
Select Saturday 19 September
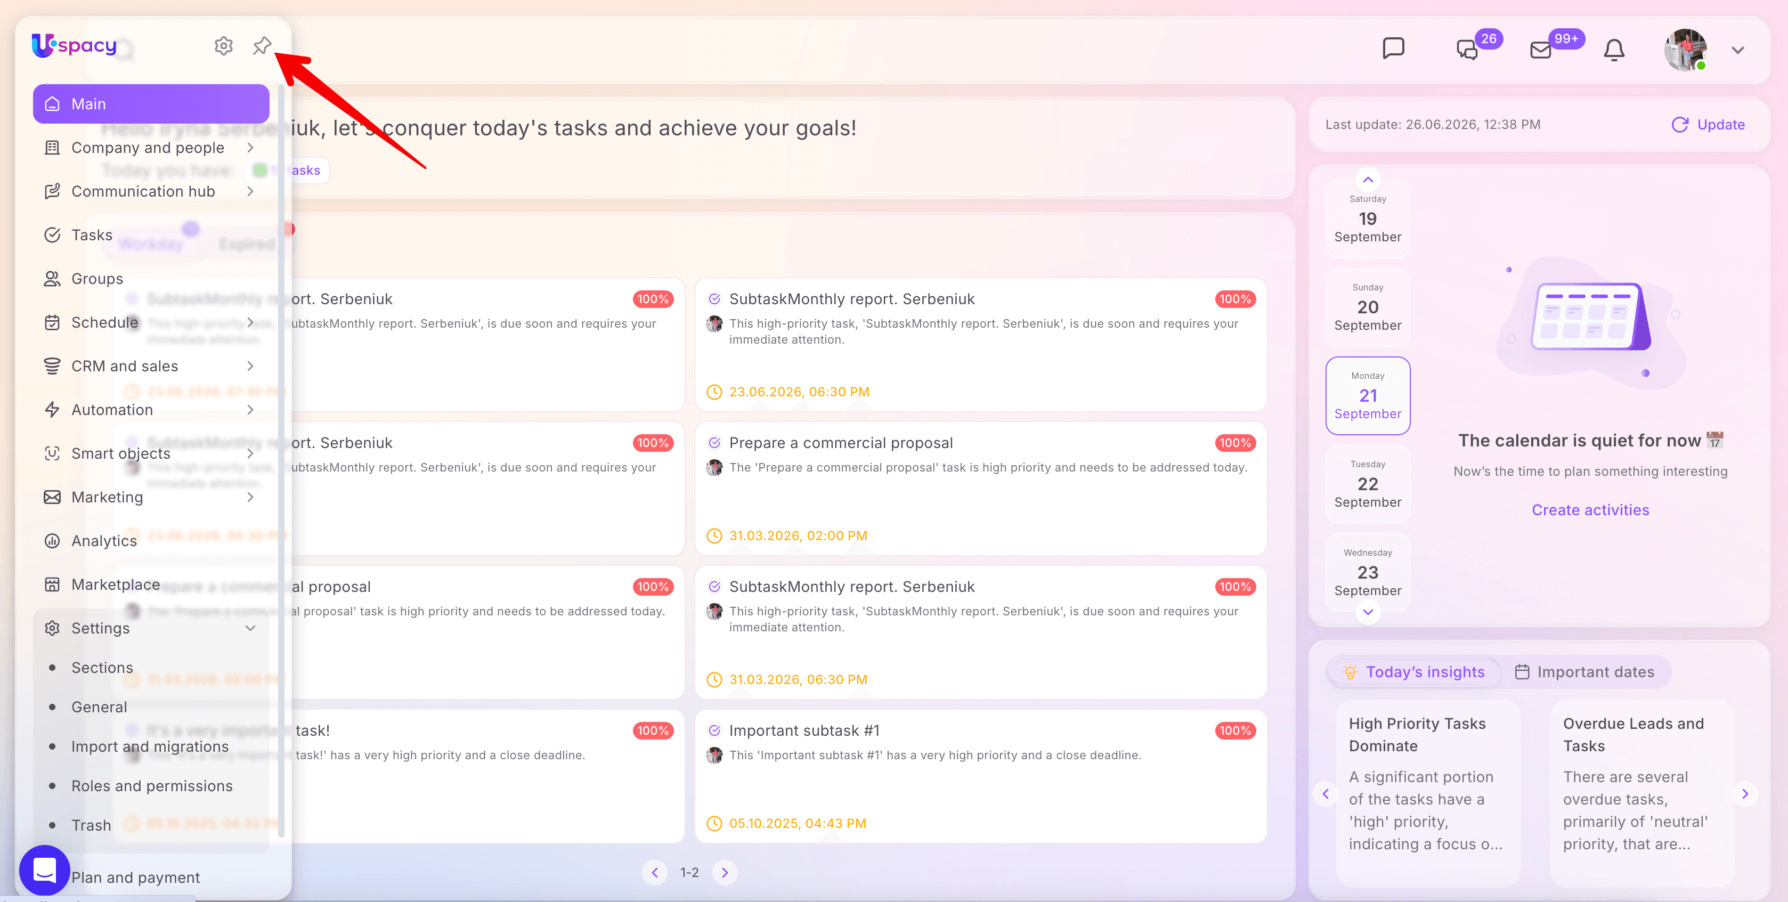coord(1368,218)
